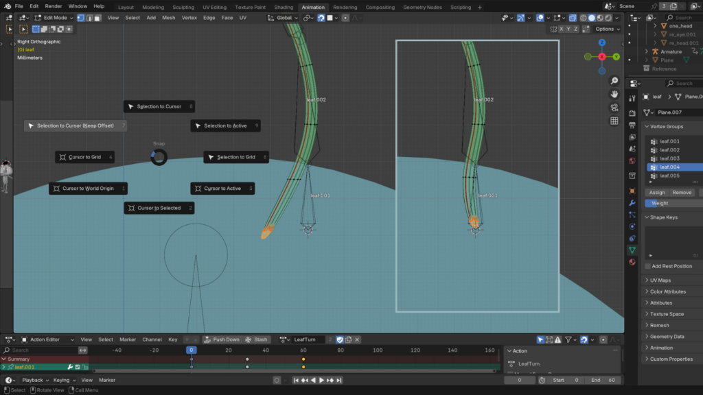Play the animation in reverse

point(313,380)
